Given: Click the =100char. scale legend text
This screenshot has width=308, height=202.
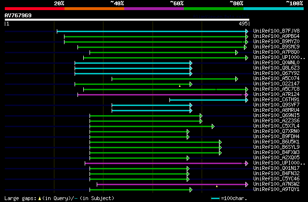Looking at the screenshot, I should [234, 198].
